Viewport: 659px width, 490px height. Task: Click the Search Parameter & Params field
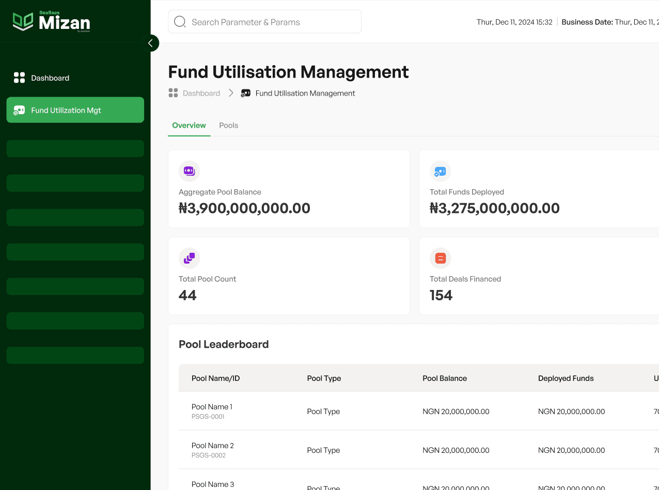[x=264, y=21]
